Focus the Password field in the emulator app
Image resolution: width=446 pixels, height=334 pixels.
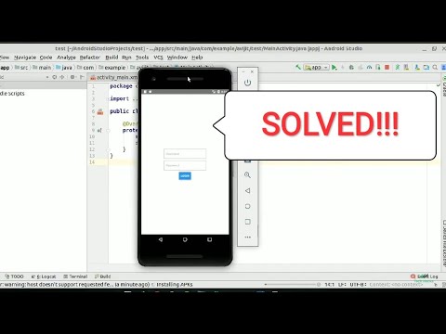coord(185,165)
